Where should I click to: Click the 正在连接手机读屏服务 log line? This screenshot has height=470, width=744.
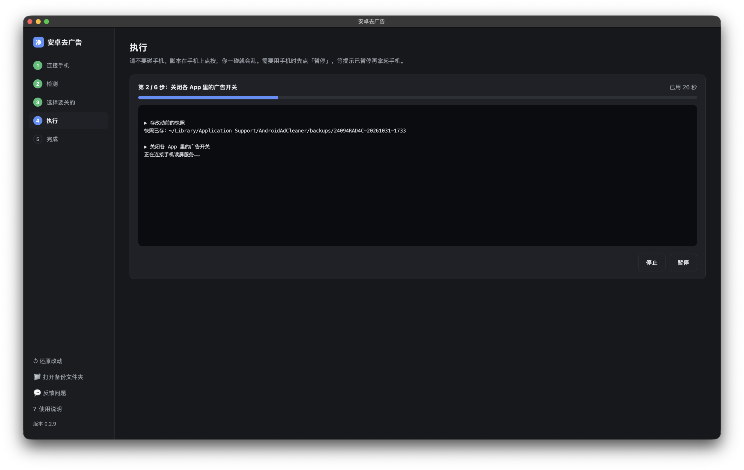point(172,155)
